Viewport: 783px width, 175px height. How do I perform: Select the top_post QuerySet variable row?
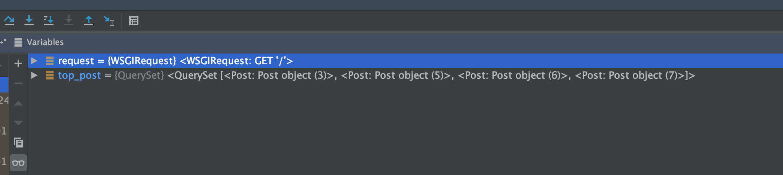click(406, 75)
